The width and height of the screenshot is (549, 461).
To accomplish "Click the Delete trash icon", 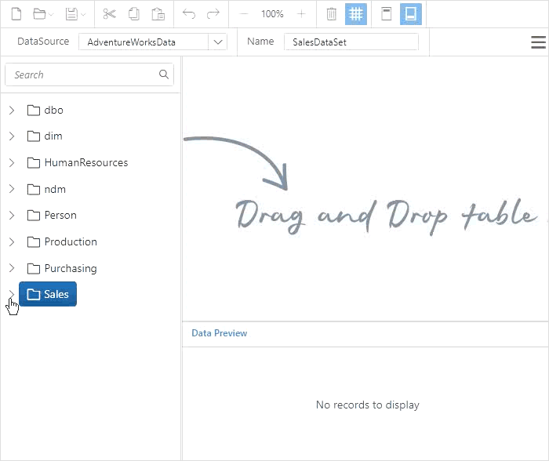I will click(332, 14).
